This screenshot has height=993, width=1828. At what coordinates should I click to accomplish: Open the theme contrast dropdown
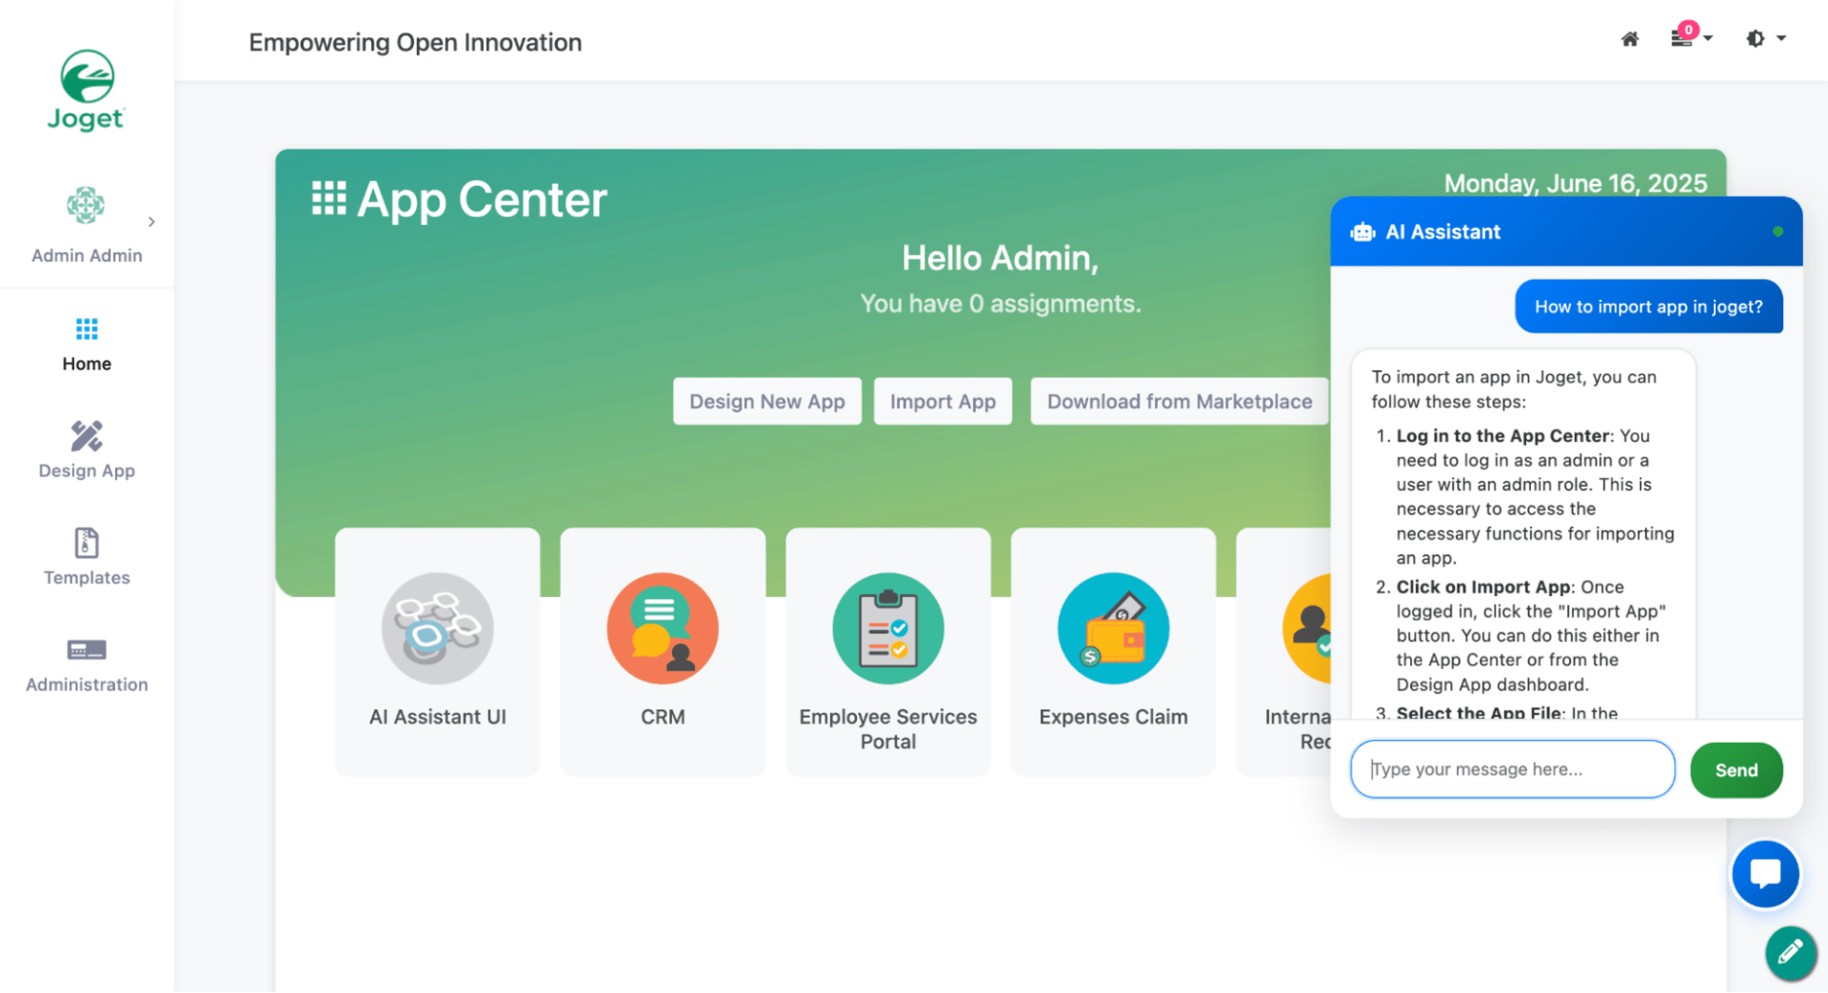pyautogui.click(x=1764, y=39)
